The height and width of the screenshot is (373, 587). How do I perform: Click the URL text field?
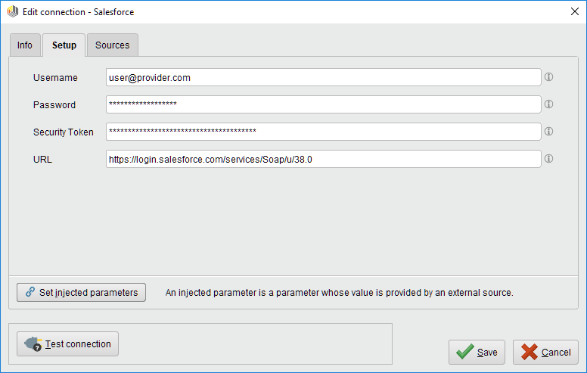[x=323, y=159]
